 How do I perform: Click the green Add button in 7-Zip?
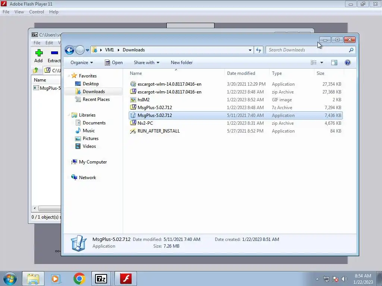click(x=38, y=56)
